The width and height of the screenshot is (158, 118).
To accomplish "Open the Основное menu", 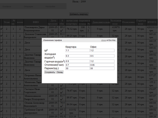I will click(7, 7).
